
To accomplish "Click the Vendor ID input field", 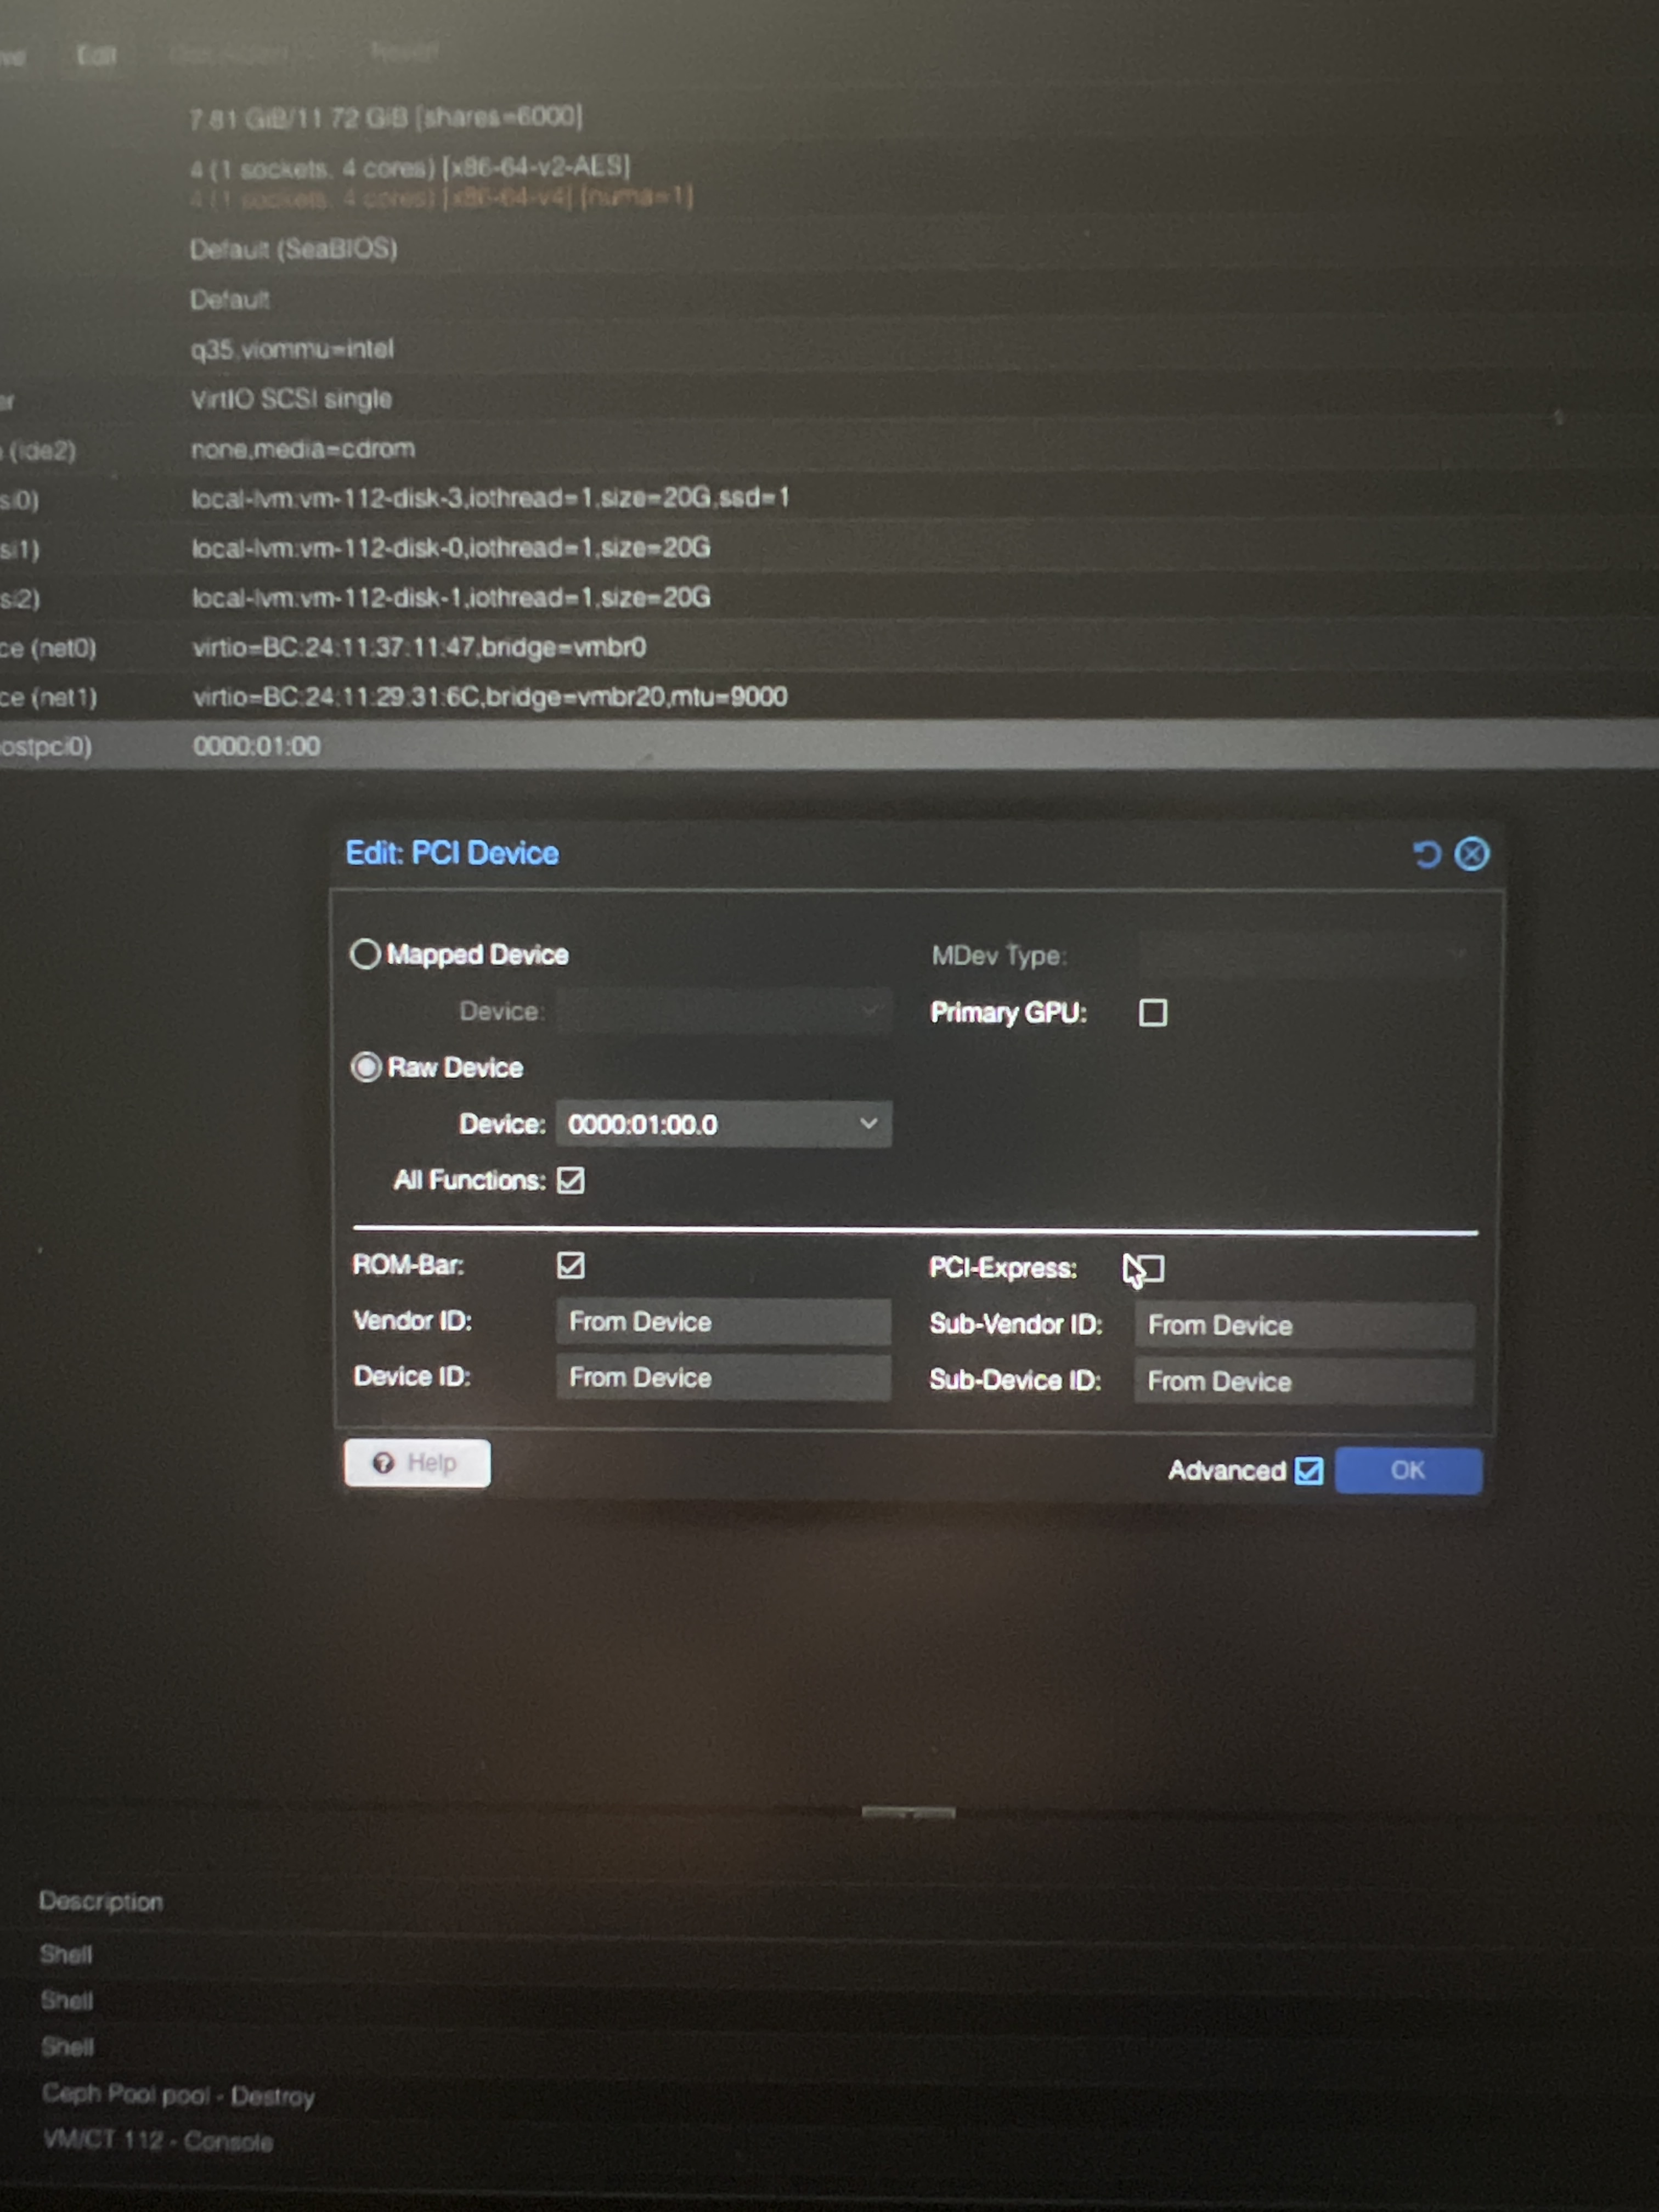I will click(x=722, y=1322).
